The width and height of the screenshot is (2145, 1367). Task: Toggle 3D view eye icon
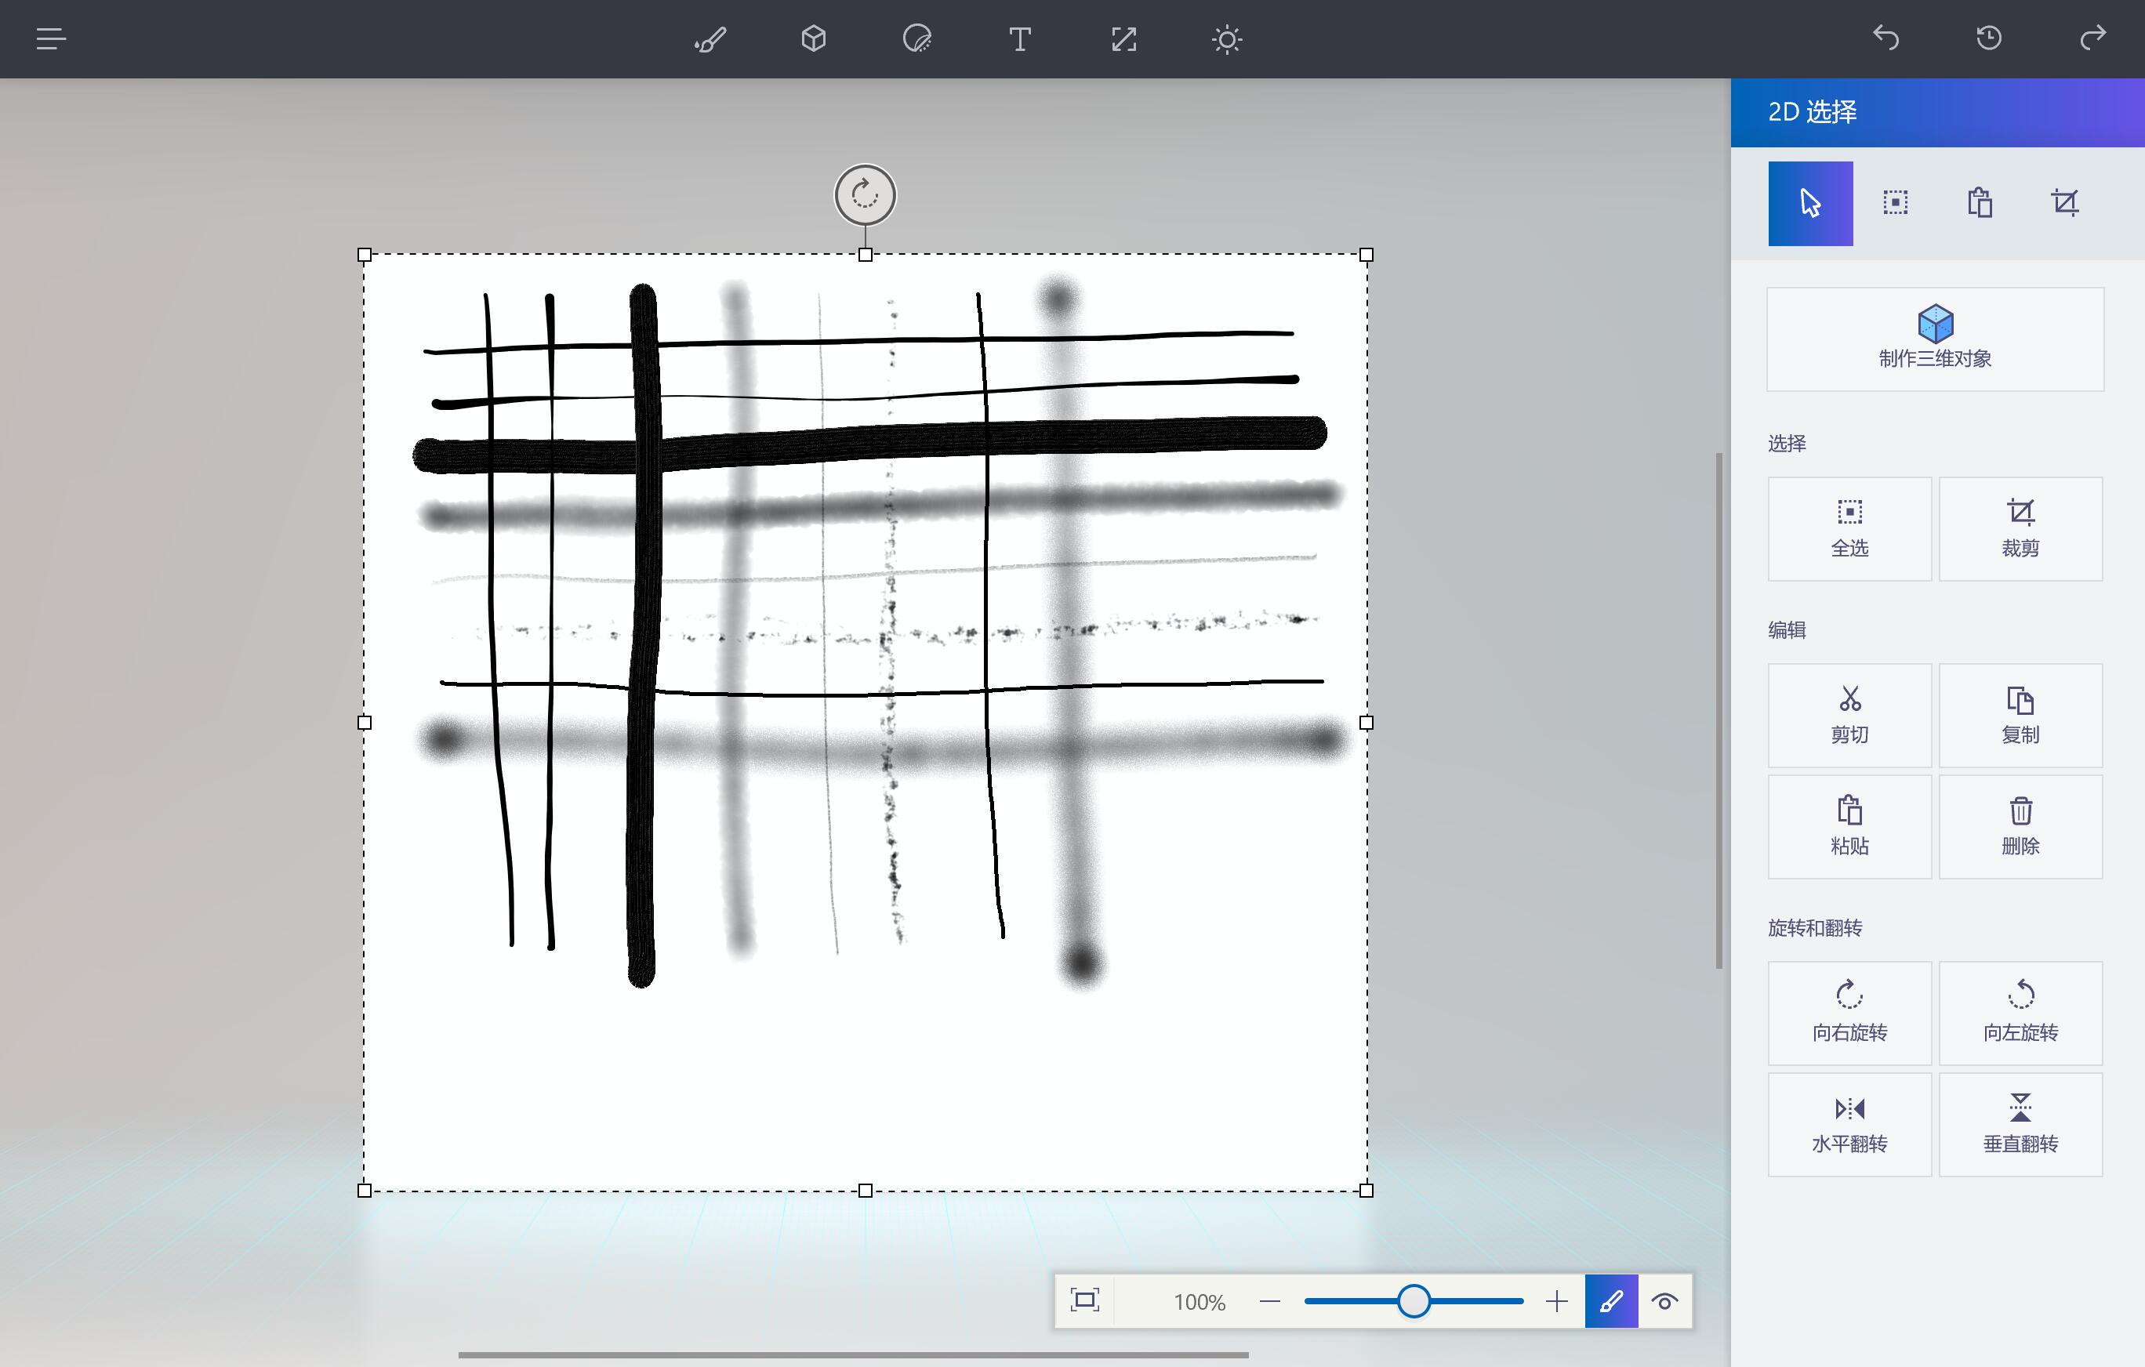[x=1664, y=1301]
